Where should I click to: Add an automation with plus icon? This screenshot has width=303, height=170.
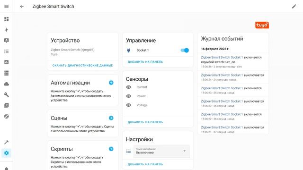coord(111,83)
